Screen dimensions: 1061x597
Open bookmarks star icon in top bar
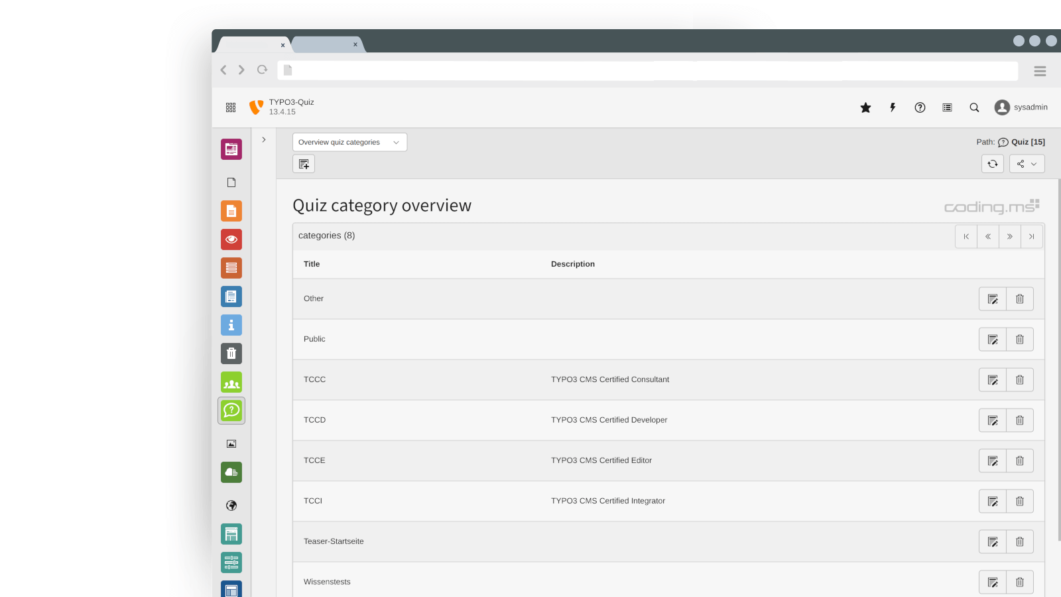click(x=865, y=107)
